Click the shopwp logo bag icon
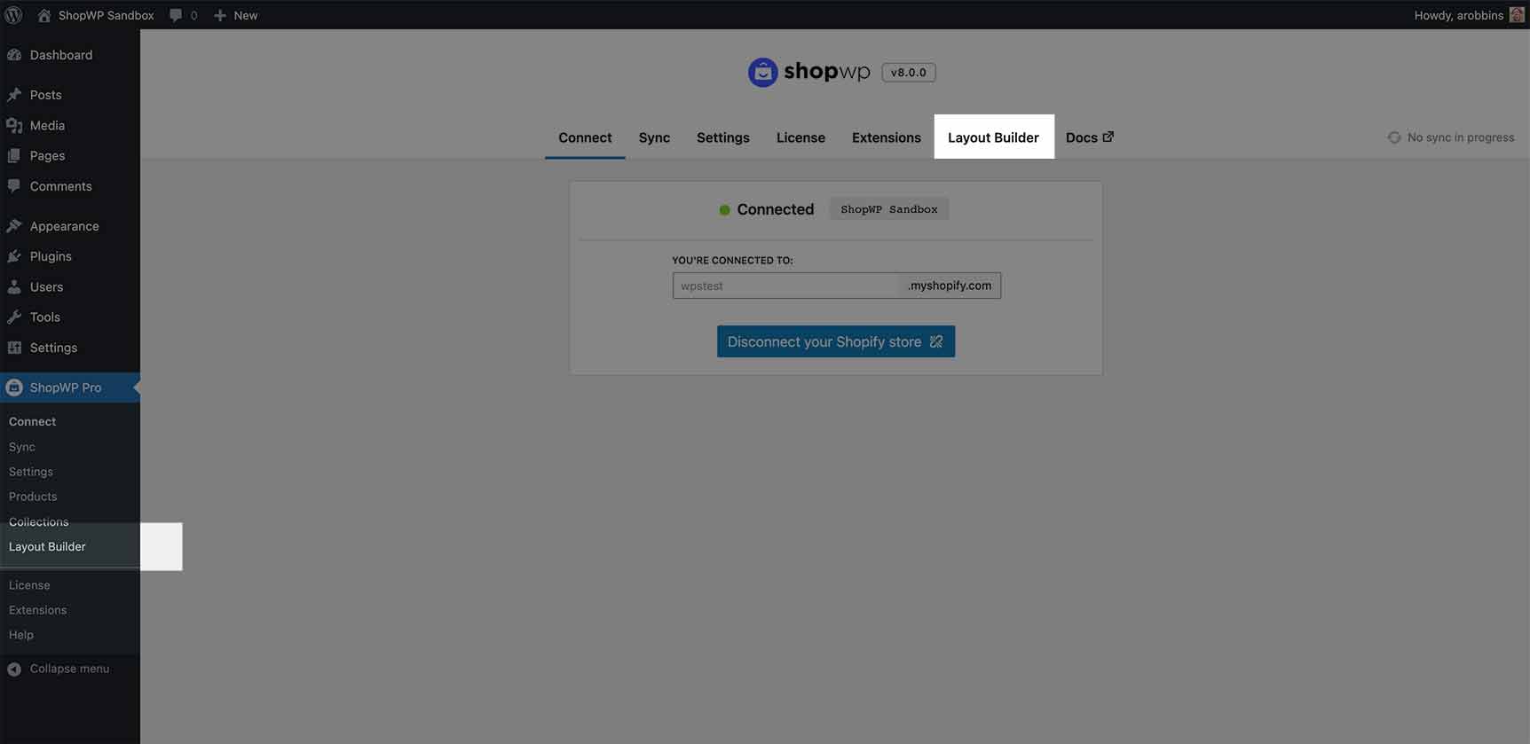The height and width of the screenshot is (744, 1530). pyautogui.click(x=762, y=72)
